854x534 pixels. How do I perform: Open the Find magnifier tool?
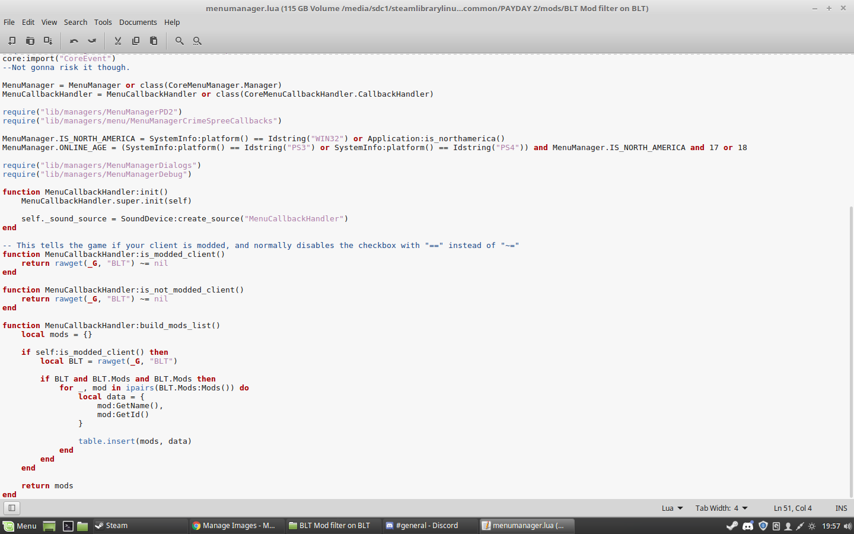tap(180, 41)
